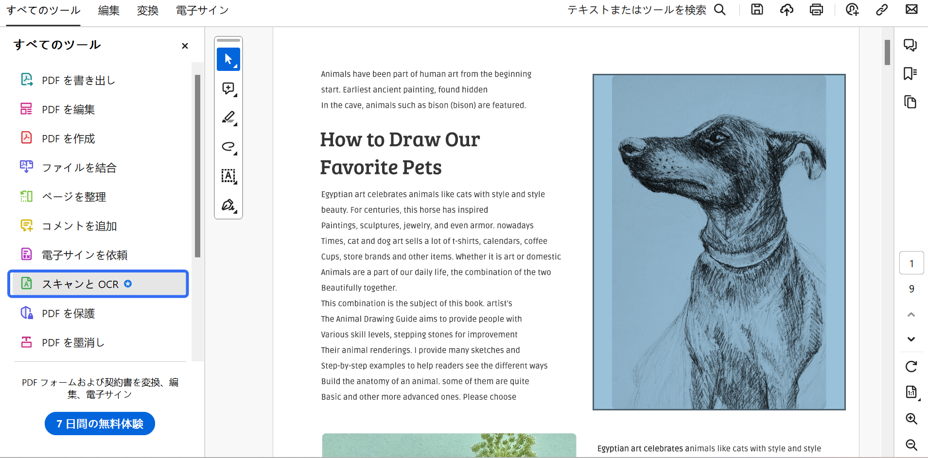This screenshot has height=458, width=928.
Task: Pick the freehand draw loop tool
Action: (228, 147)
